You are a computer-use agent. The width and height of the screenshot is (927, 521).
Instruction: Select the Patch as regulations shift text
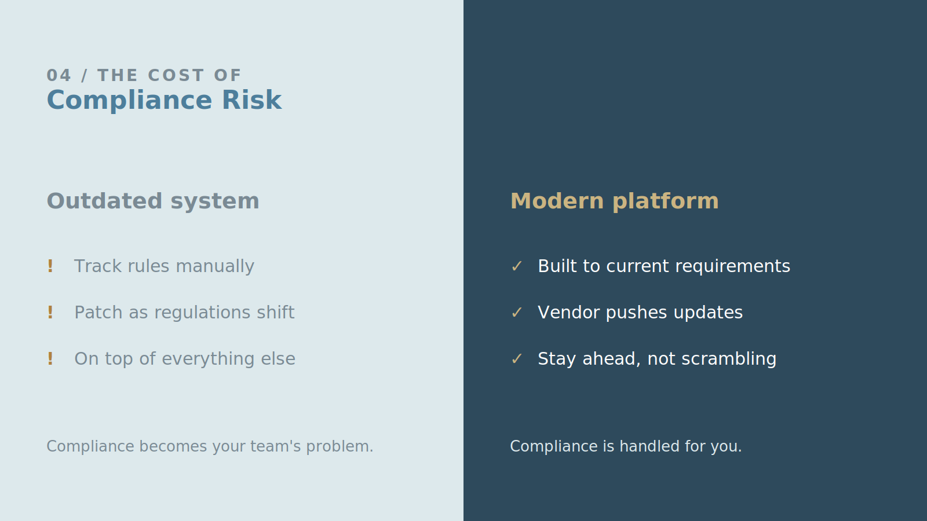184,313
